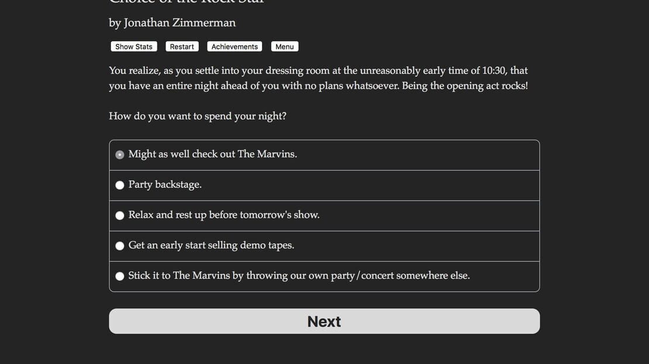Screen dimensions: 649x364
Task: Select "Relax and rest up before tomorrow's show" radio
Action: tap(120, 216)
